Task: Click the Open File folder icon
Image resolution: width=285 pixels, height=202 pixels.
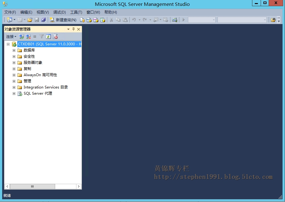Action: [30, 20]
